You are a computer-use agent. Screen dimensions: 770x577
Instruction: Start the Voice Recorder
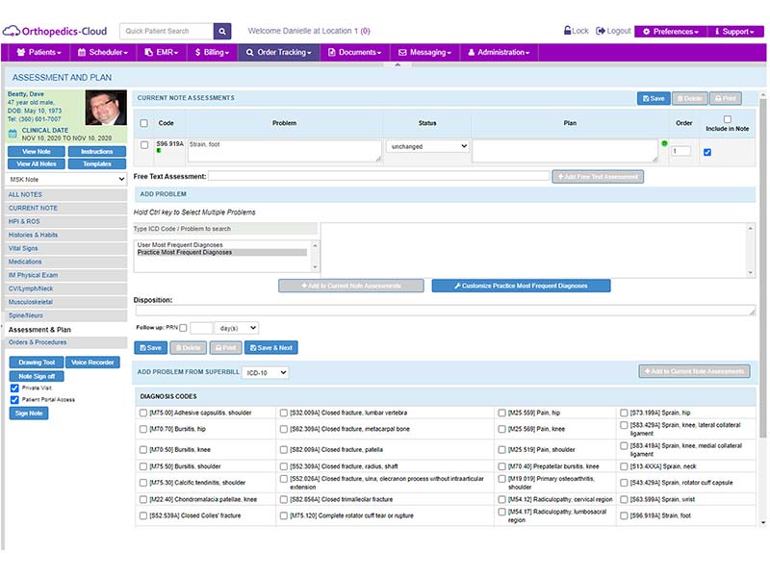click(x=92, y=363)
